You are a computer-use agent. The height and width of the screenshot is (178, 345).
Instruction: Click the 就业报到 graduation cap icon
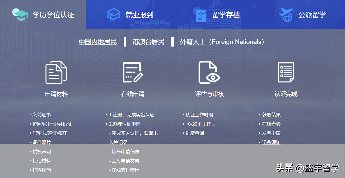(114, 14)
